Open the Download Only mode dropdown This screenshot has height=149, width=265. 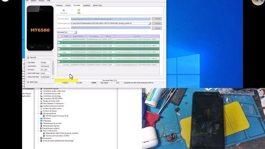pyautogui.click(x=67, y=32)
